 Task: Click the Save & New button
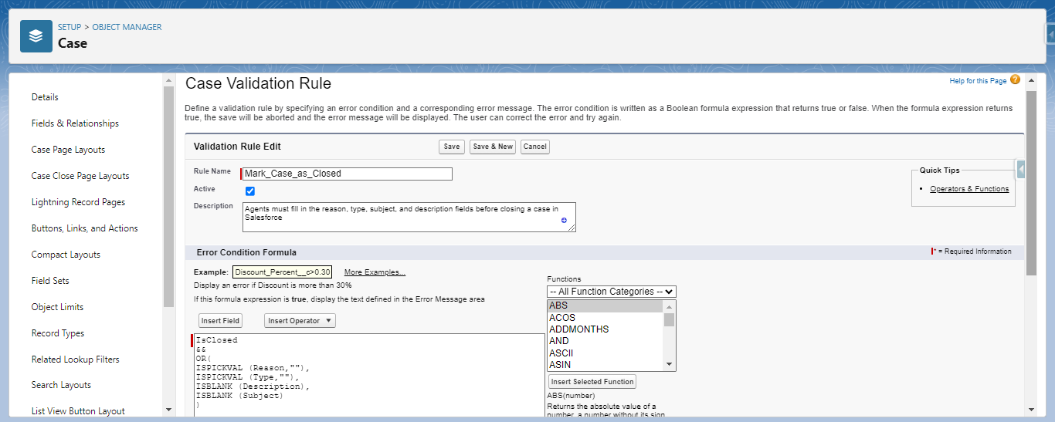pyautogui.click(x=493, y=147)
